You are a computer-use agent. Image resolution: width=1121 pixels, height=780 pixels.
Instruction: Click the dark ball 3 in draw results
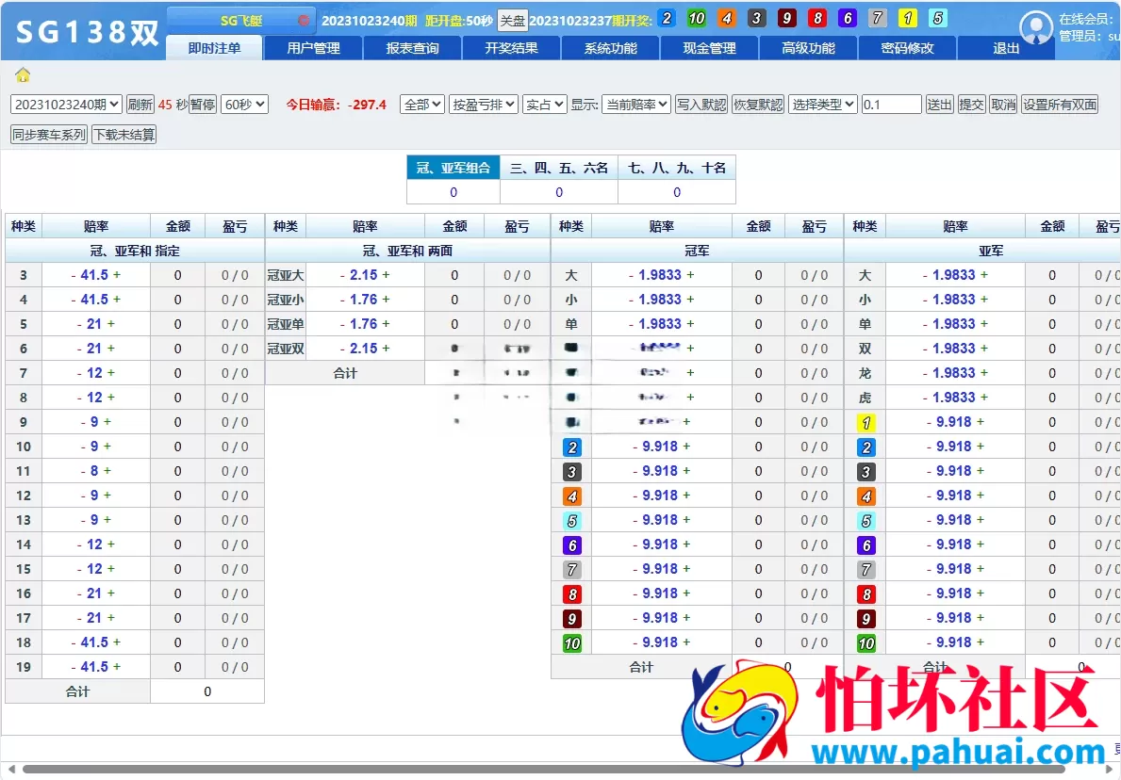click(x=756, y=18)
